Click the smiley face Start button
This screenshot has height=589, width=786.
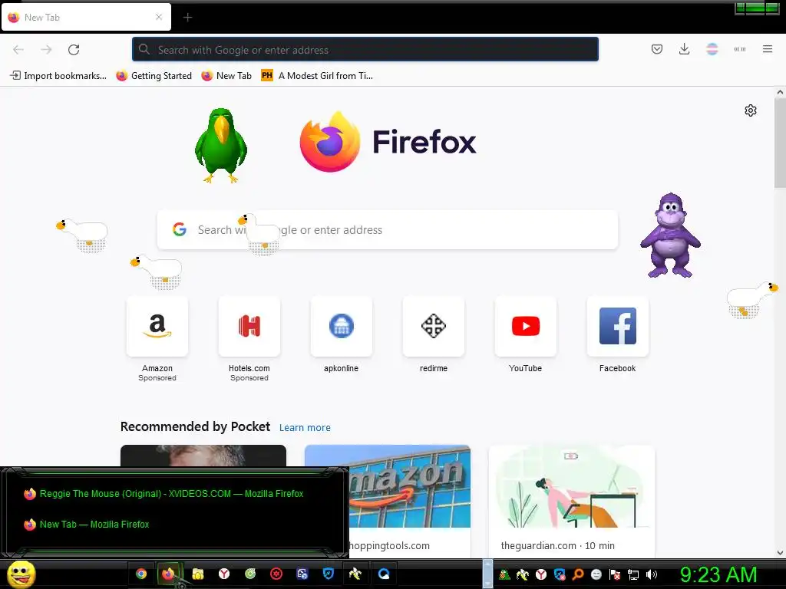pos(21,574)
